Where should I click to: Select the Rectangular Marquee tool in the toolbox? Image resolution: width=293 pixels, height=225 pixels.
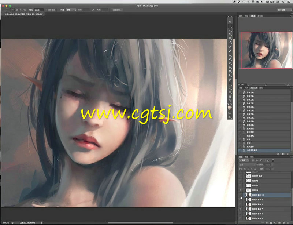[x=230, y=26]
